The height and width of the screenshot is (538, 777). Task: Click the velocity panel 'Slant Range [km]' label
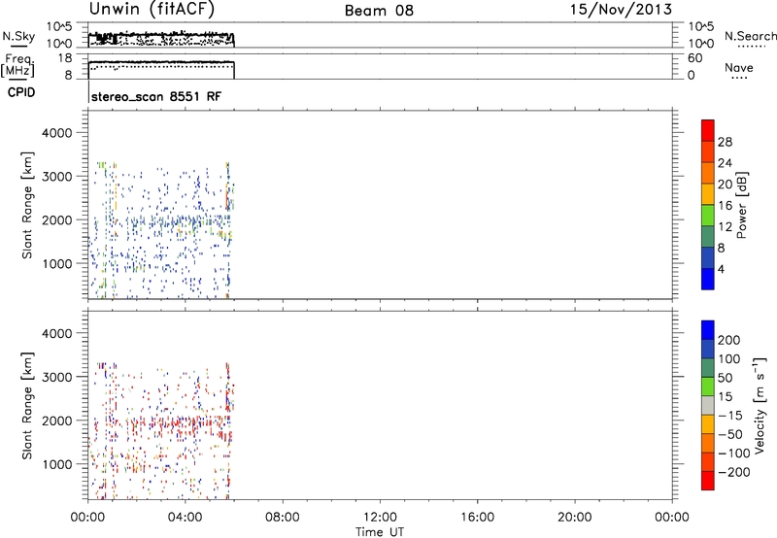pyautogui.click(x=27, y=405)
